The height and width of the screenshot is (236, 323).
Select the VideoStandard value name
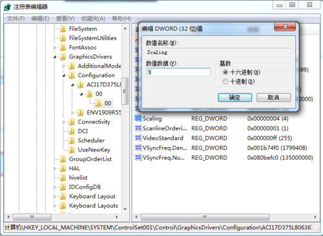coord(163,138)
